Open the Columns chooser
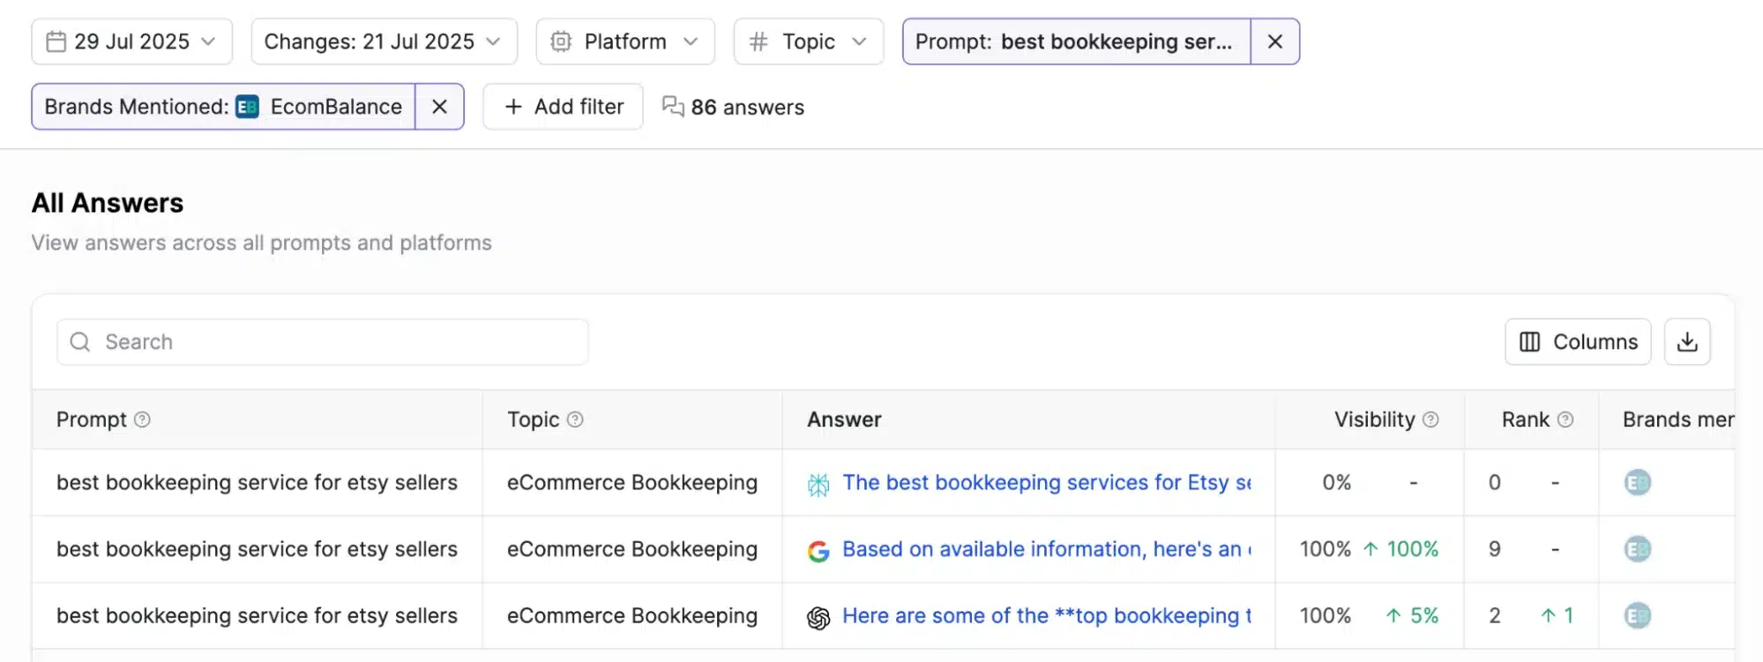Viewport: 1763px width, 662px height. click(x=1578, y=342)
